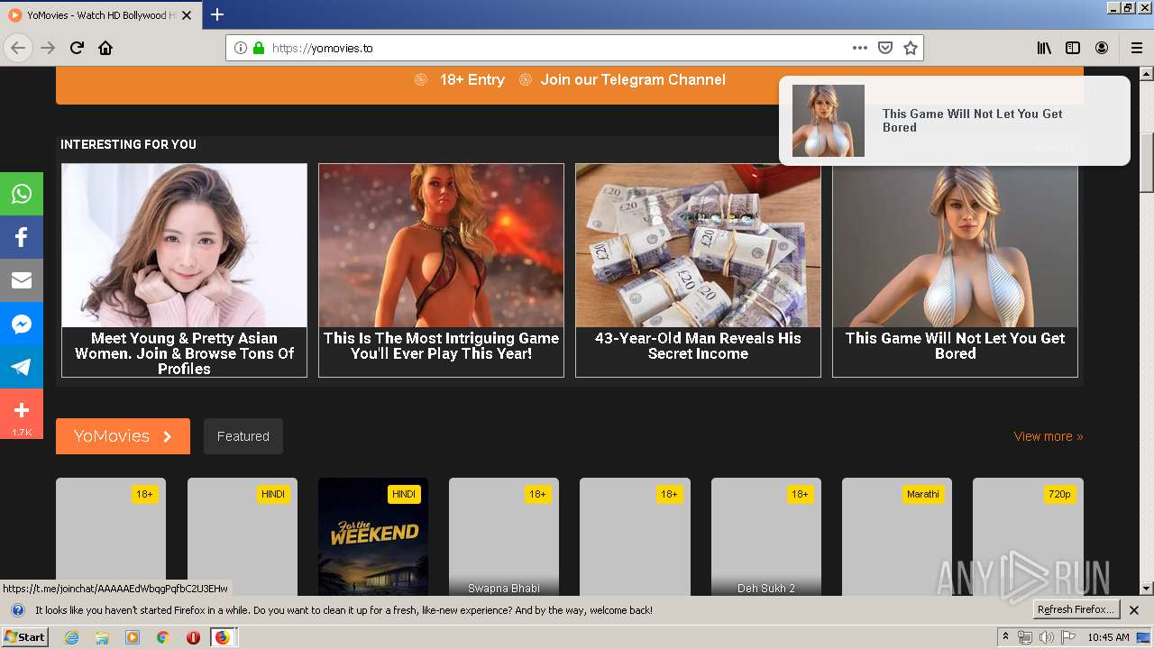The width and height of the screenshot is (1154, 649).
Task: Share page by email
Action: [x=22, y=280]
